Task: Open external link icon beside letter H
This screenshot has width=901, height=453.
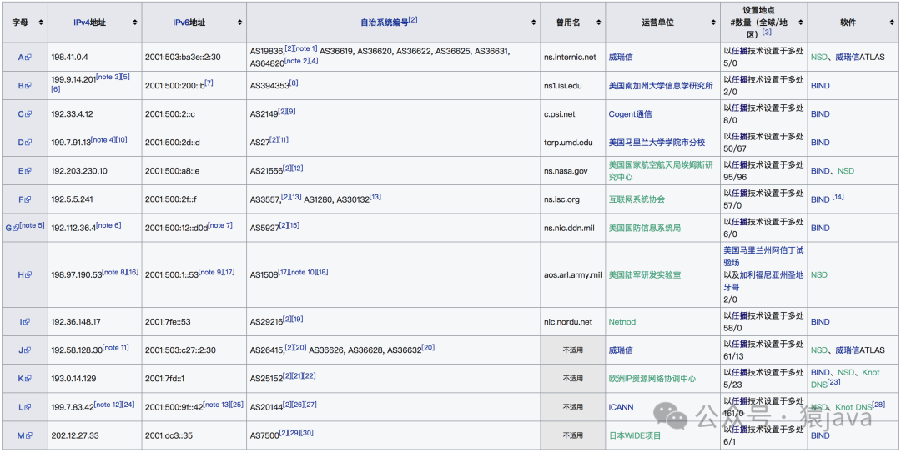Action: pos(28,275)
